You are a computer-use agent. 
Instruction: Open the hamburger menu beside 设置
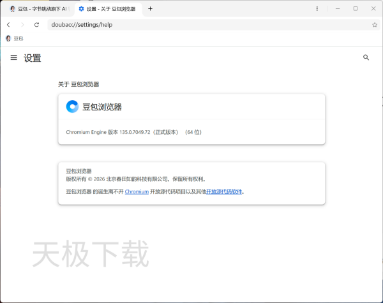(x=13, y=58)
